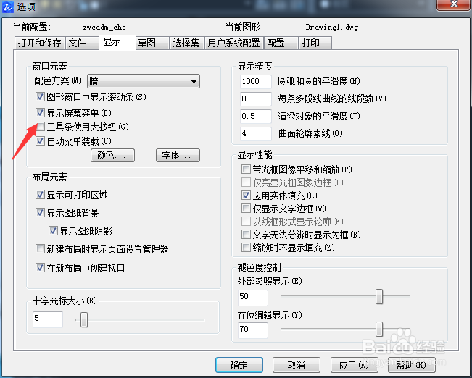Image resolution: width=472 pixels, height=378 pixels.
Task: Click the 每条多段线曲线的线段数 field
Action: coord(256,98)
